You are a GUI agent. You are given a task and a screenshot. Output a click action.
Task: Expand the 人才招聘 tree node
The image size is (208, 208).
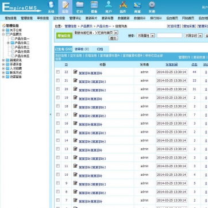click(3, 68)
